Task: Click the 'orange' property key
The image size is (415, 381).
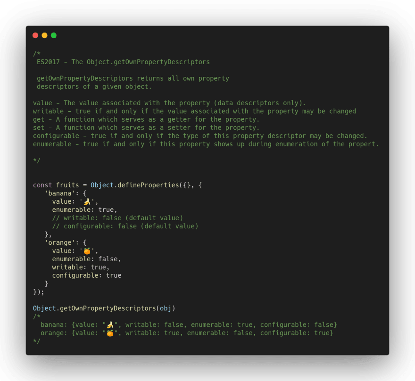Action: 60,243
